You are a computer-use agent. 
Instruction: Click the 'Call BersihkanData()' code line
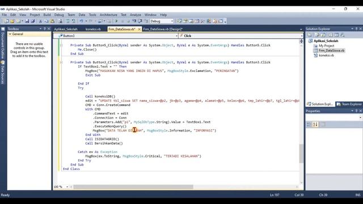coord(104,143)
